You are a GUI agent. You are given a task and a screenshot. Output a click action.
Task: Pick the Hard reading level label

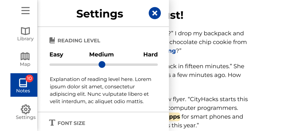[150, 55]
